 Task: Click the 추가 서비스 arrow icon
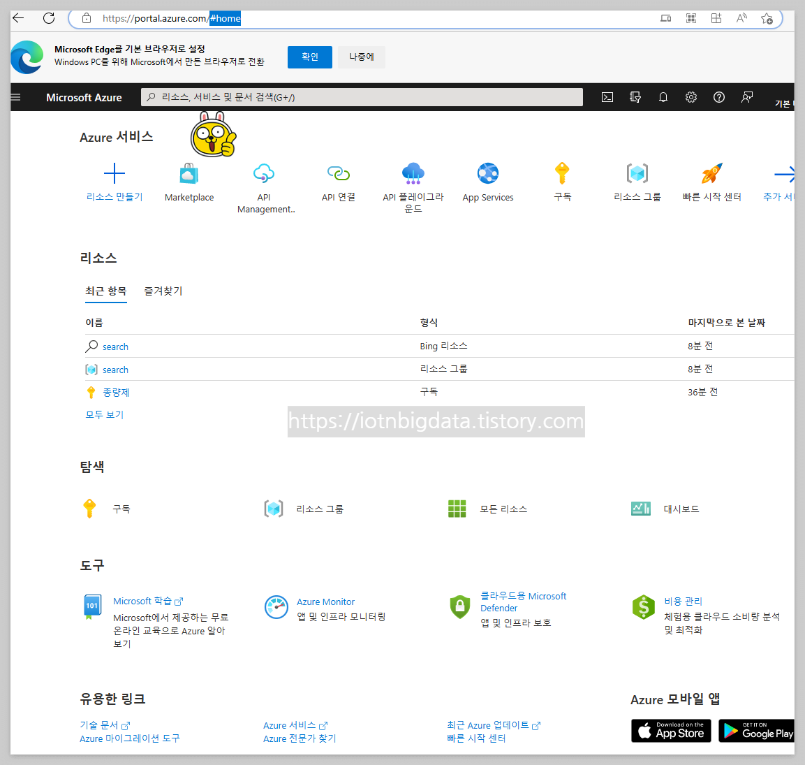[x=785, y=174]
